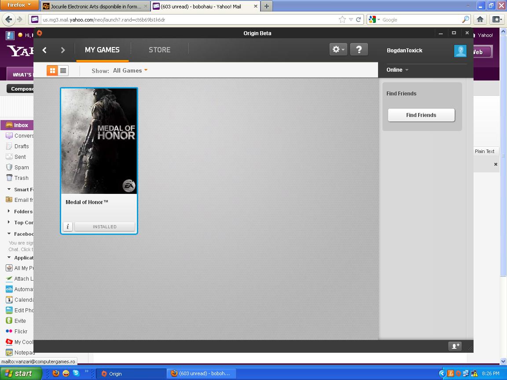Collapse the Smart Folders section in Yahoo Mail

(9, 190)
